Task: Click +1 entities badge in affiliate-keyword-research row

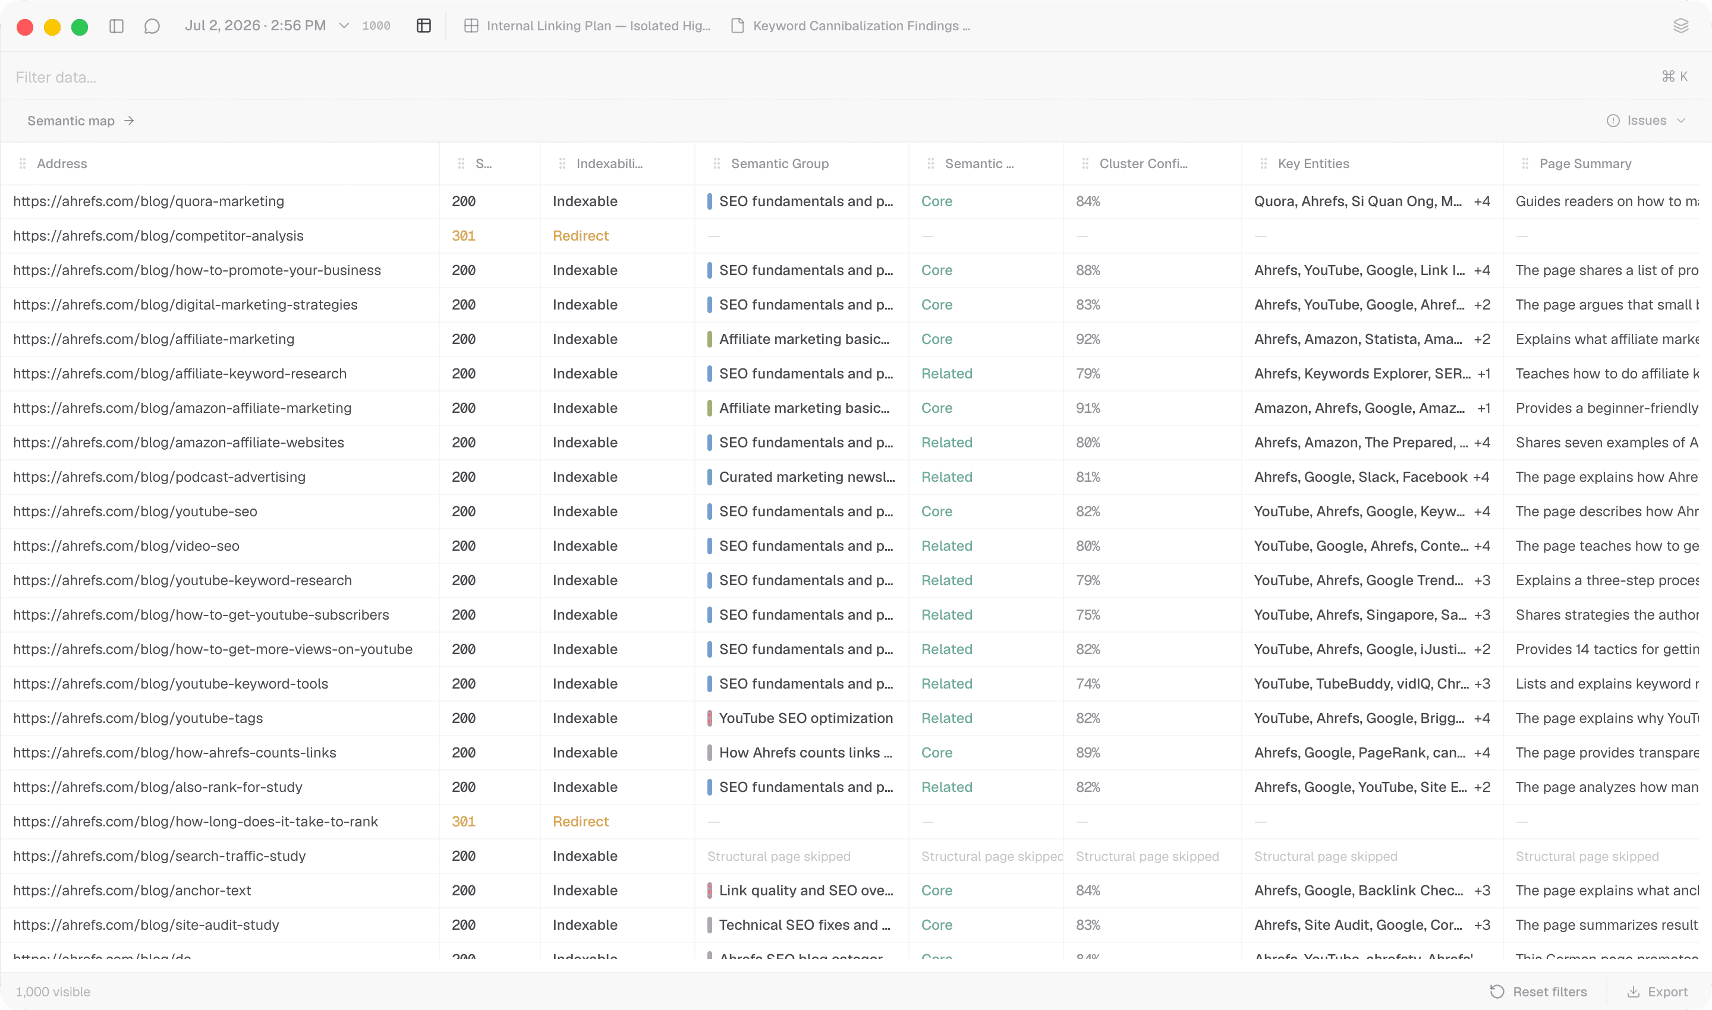Action: pyautogui.click(x=1483, y=374)
